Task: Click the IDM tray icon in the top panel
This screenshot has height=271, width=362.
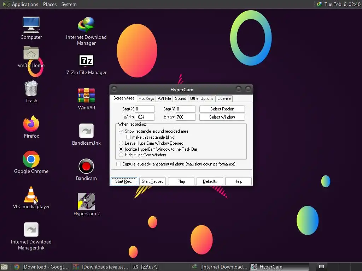Action: pyautogui.click(x=319, y=4)
